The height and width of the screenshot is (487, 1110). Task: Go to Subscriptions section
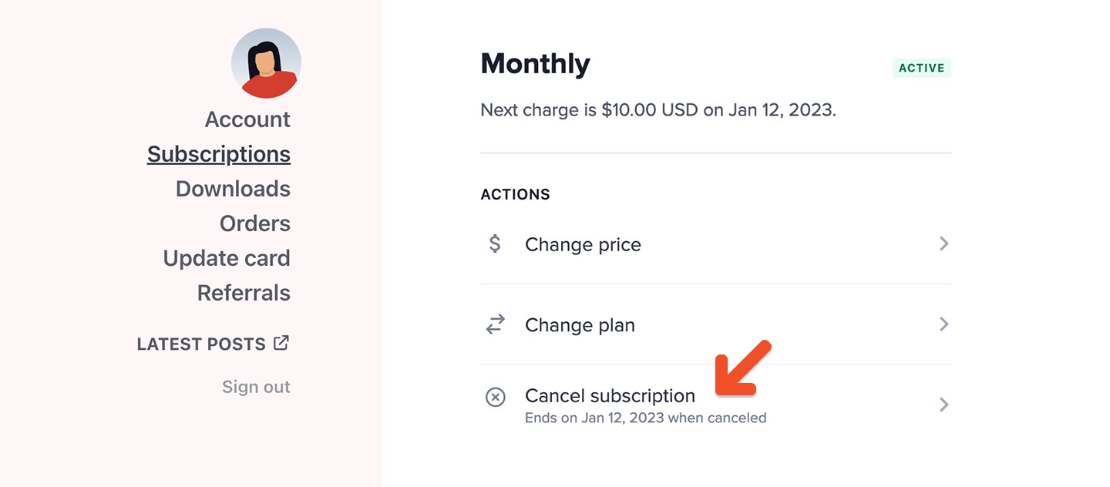pos(219,154)
